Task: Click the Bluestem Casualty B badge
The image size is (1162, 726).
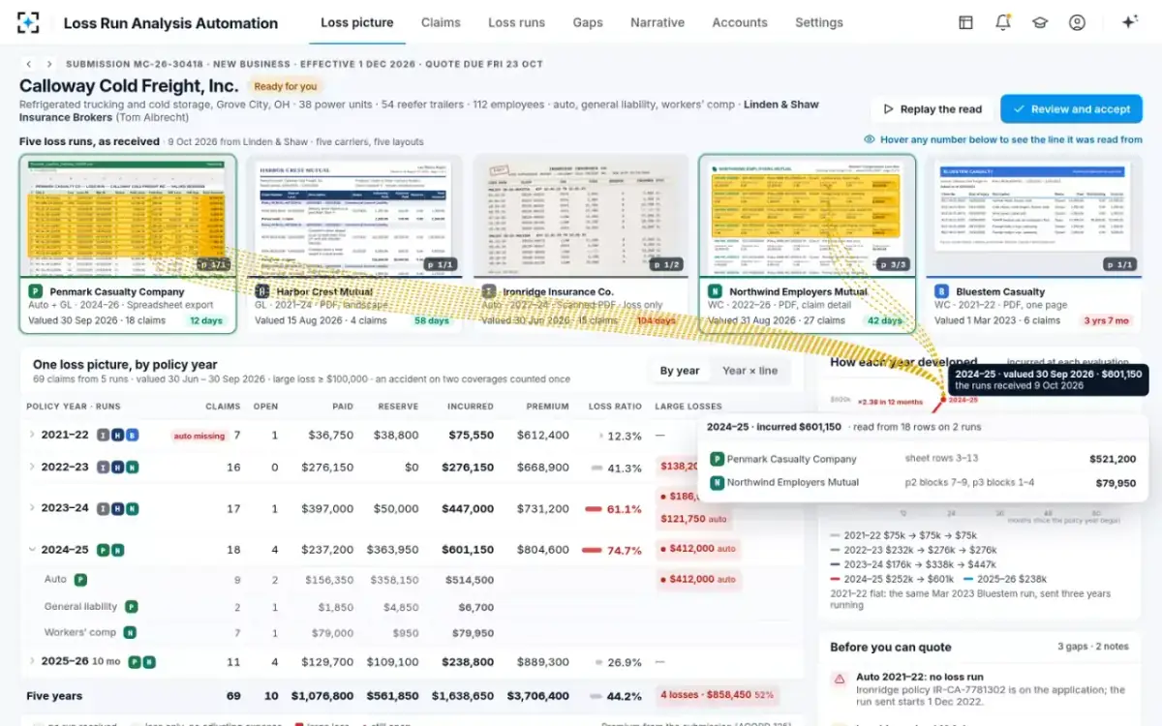Action: [x=942, y=291]
